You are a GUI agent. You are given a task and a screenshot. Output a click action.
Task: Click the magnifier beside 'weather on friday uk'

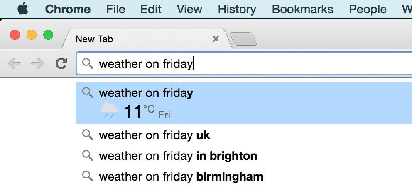coord(87,135)
